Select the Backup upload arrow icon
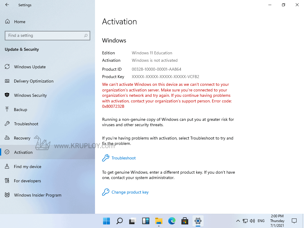The image size is (304, 228). pyautogui.click(x=7, y=110)
